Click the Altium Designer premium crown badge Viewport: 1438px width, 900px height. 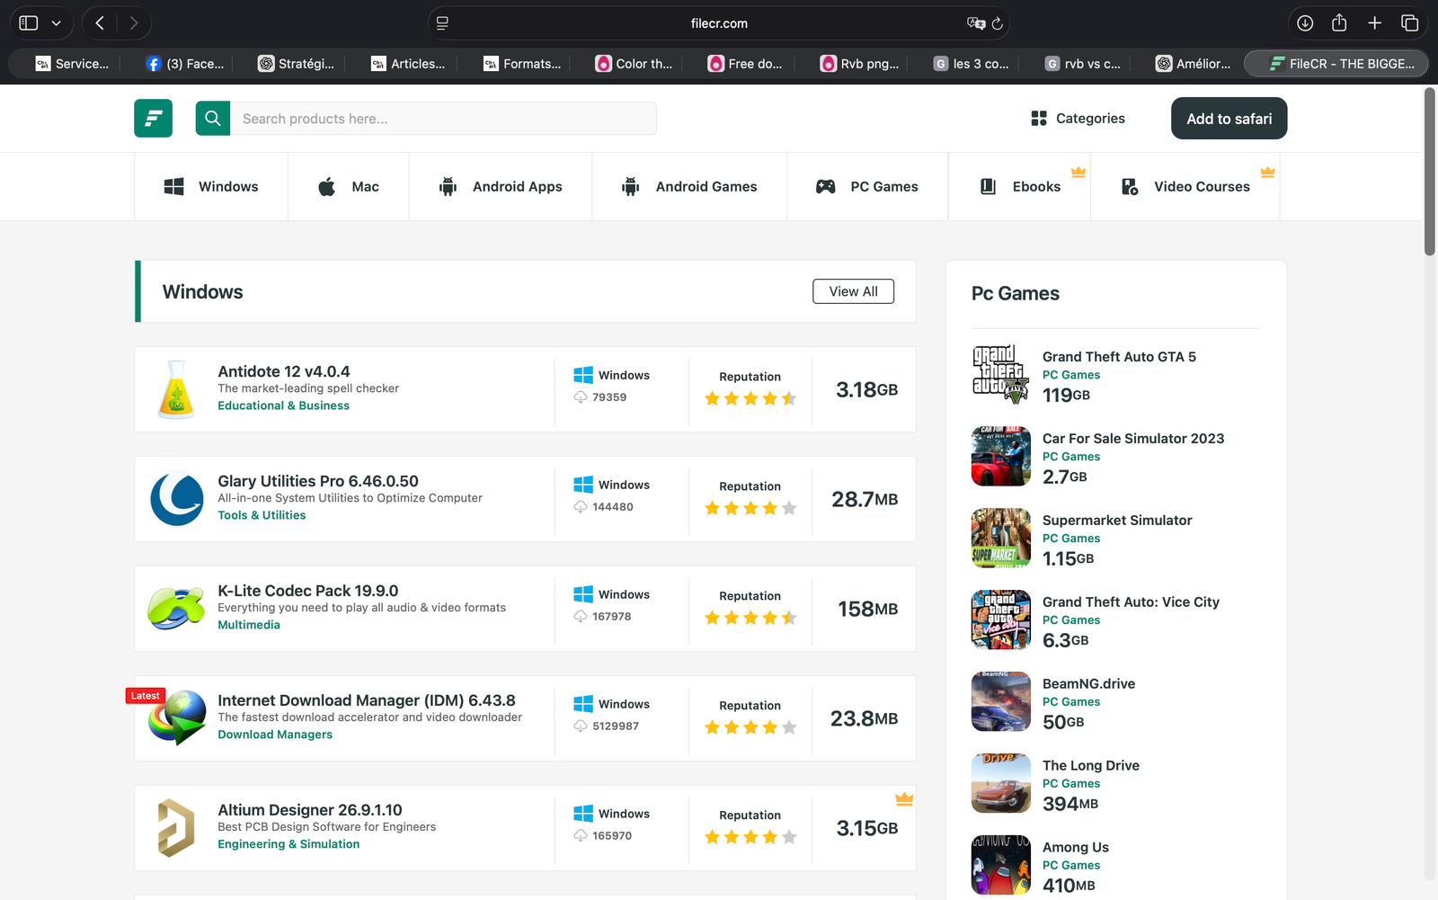point(904,798)
